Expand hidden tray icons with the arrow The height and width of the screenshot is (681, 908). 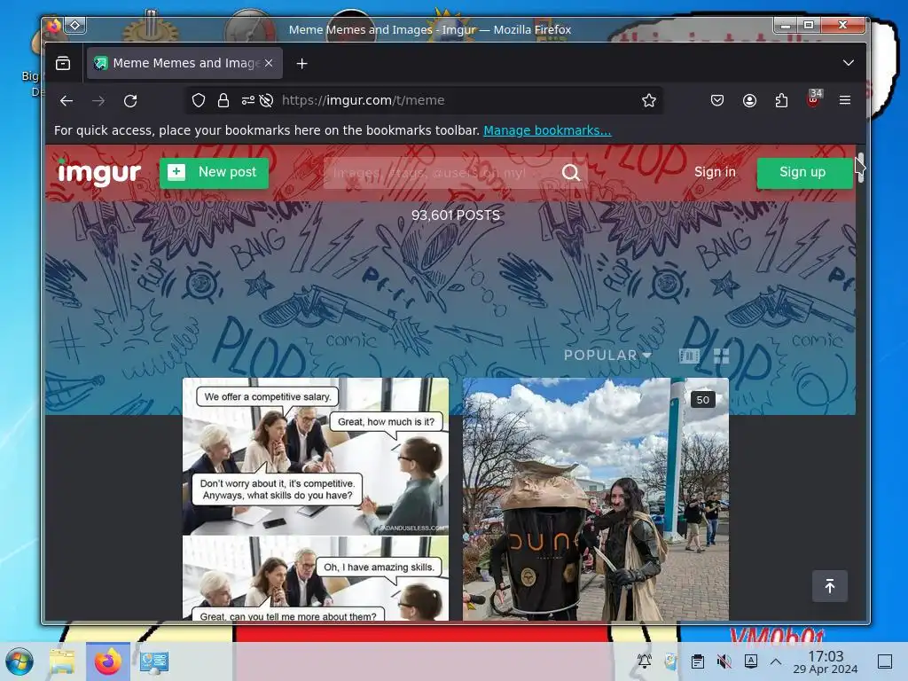coord(776,661)
